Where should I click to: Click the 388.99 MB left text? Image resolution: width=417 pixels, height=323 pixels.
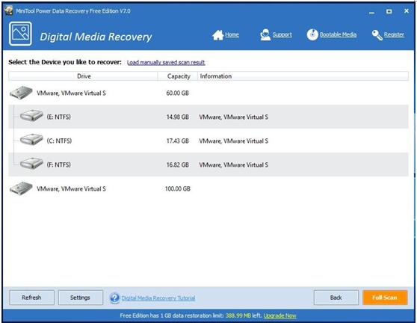click(x=244, y=316)
